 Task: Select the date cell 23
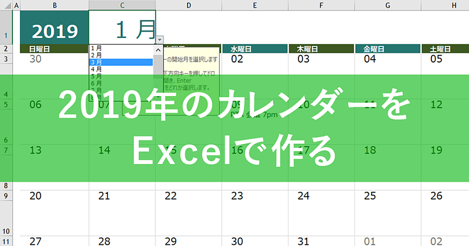click(255, 196)
